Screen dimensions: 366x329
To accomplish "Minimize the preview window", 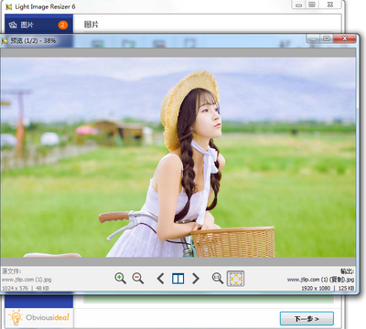I will click(x=313, y=38).
